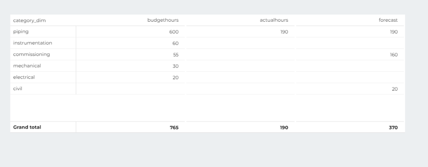Click instrumentation budgethours value 60

[175, 43]
